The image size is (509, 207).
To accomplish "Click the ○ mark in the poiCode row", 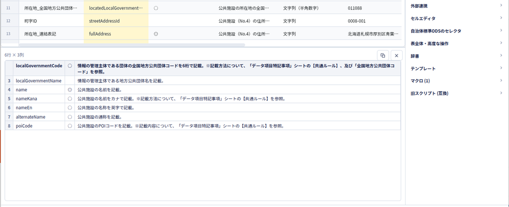I will tap(70, 126).
